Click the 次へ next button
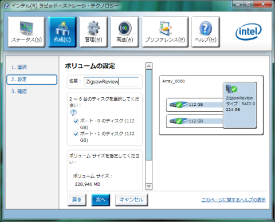 tap(101, 200)
